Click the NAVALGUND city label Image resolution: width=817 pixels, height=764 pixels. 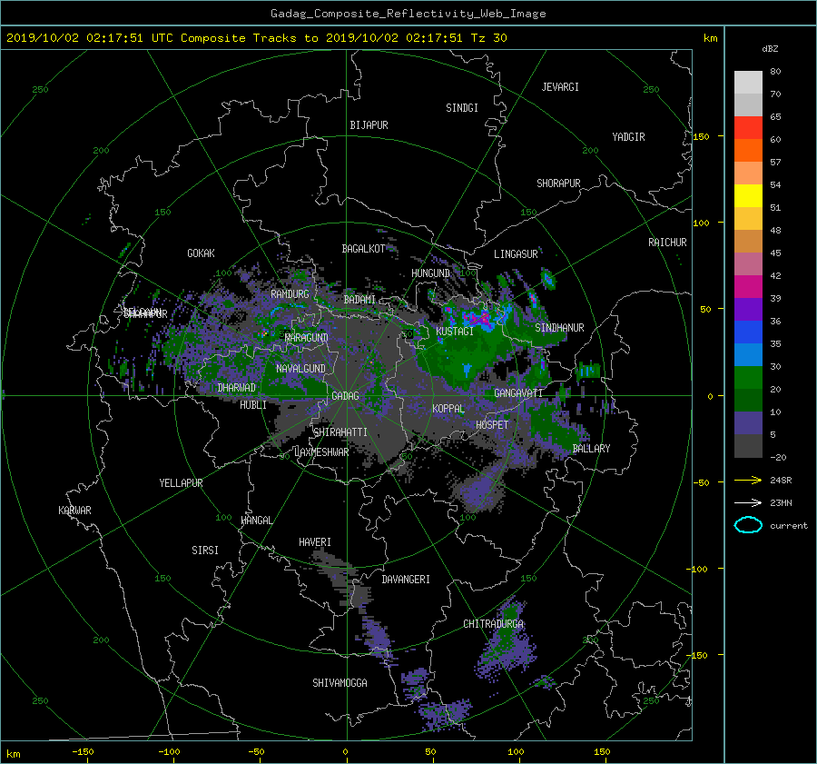tap(300, 369)
